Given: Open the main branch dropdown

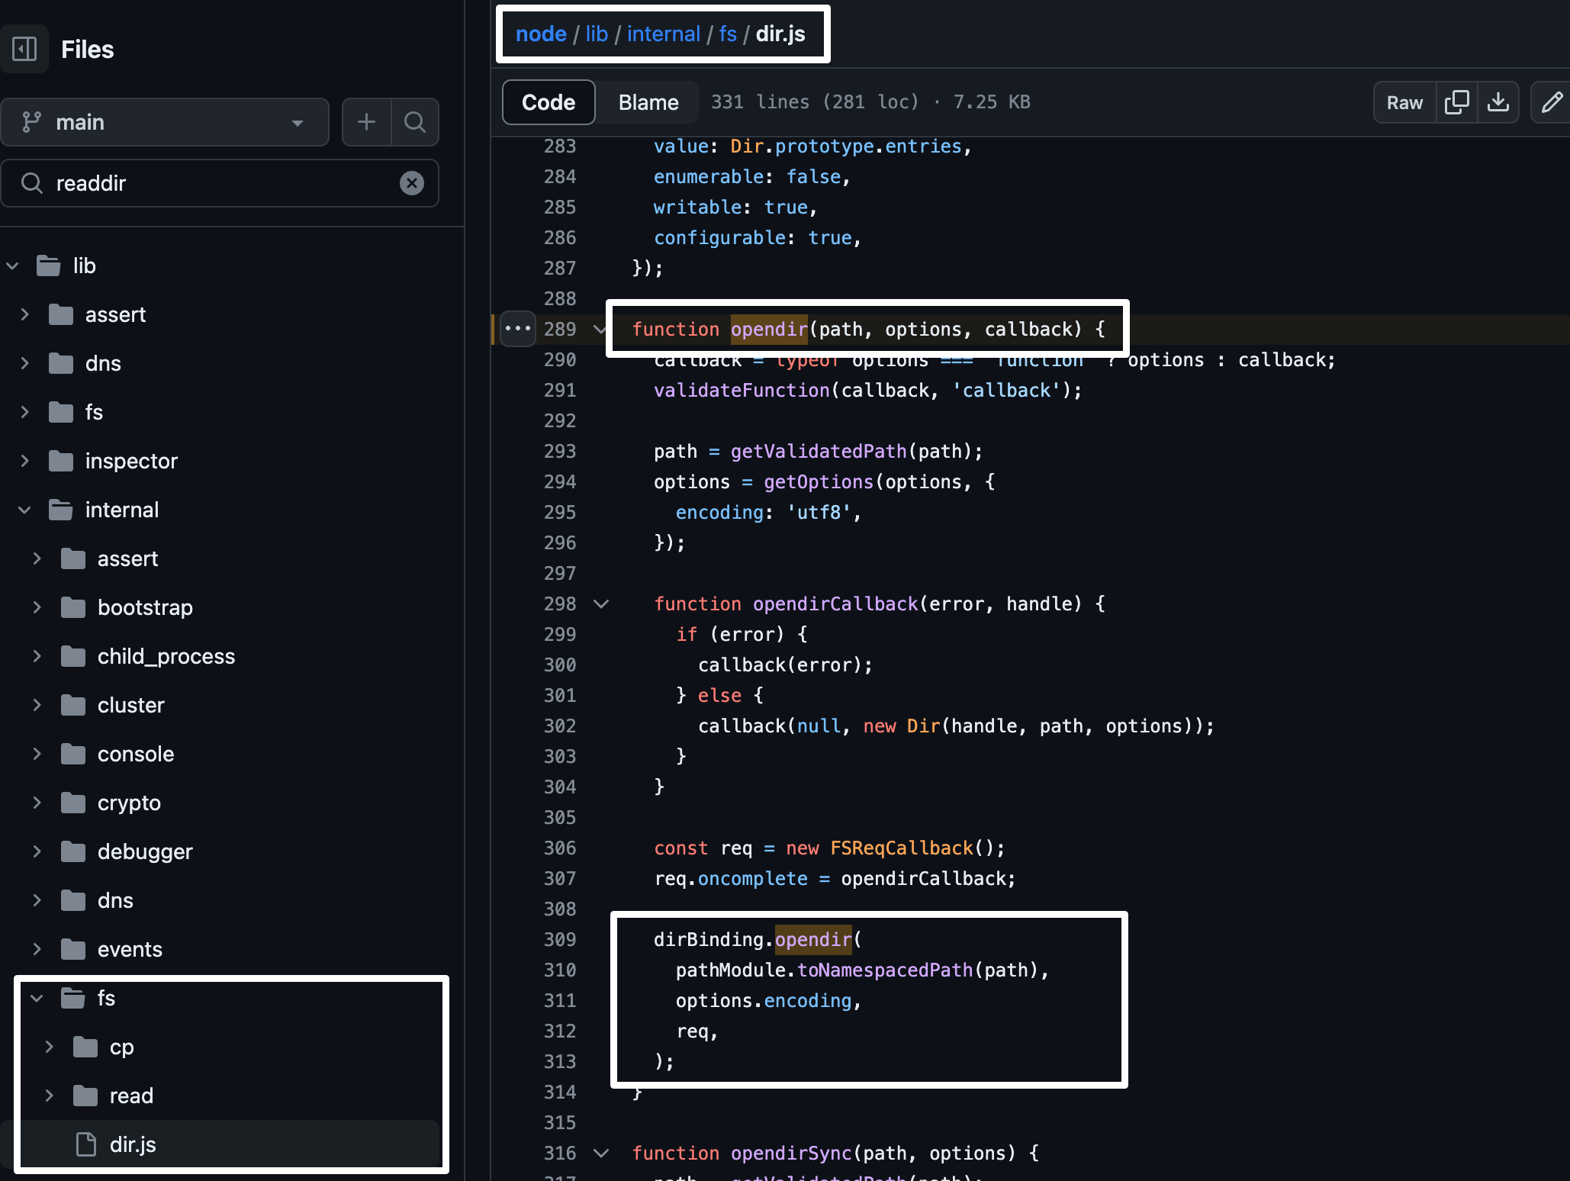Looking at the screenshot, I should pos(165,122).
